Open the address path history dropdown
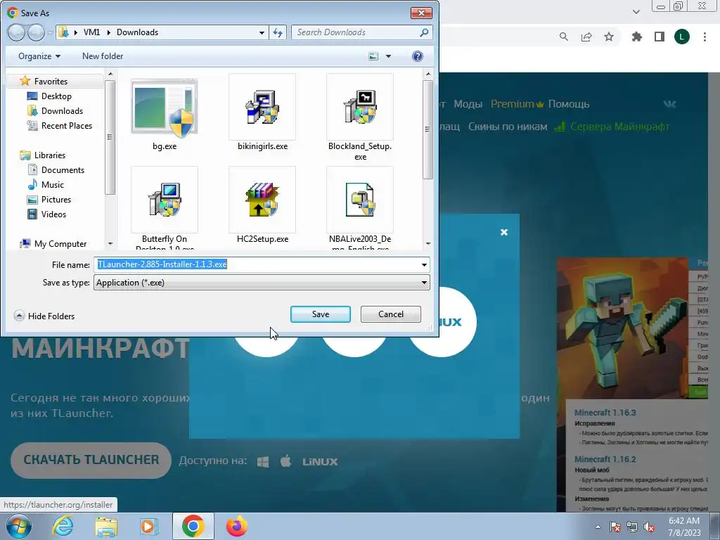Screen dimensions: 720x540 (262, 32)
